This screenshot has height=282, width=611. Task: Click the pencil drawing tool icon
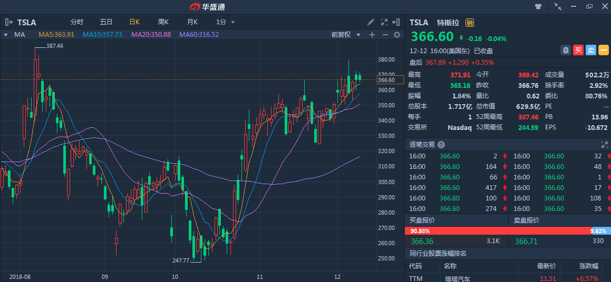pyautogui.click(x=371, y=22)
